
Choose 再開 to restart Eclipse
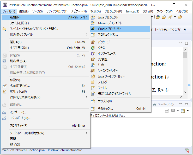(45, 139)
